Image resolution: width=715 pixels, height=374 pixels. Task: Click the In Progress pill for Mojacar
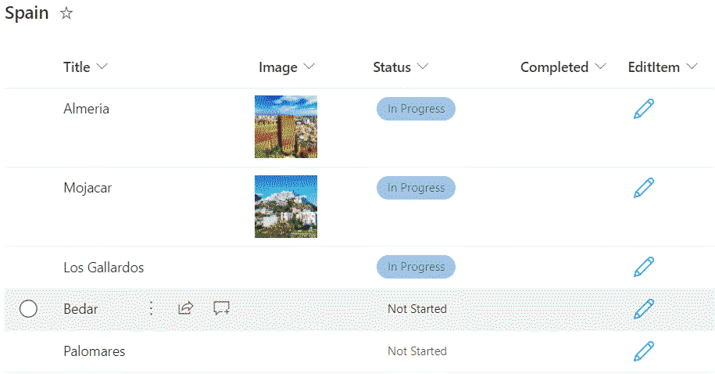[416, 188]
